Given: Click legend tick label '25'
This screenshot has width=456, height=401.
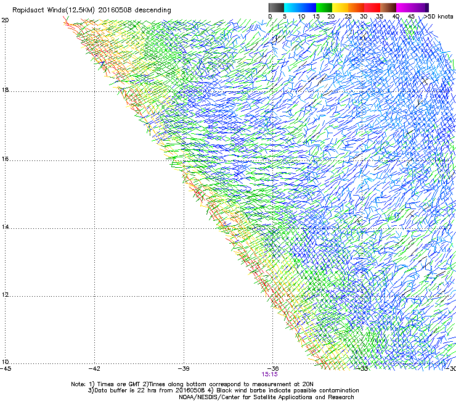Looking at the screenshot, I should click(x=348, y=17).
